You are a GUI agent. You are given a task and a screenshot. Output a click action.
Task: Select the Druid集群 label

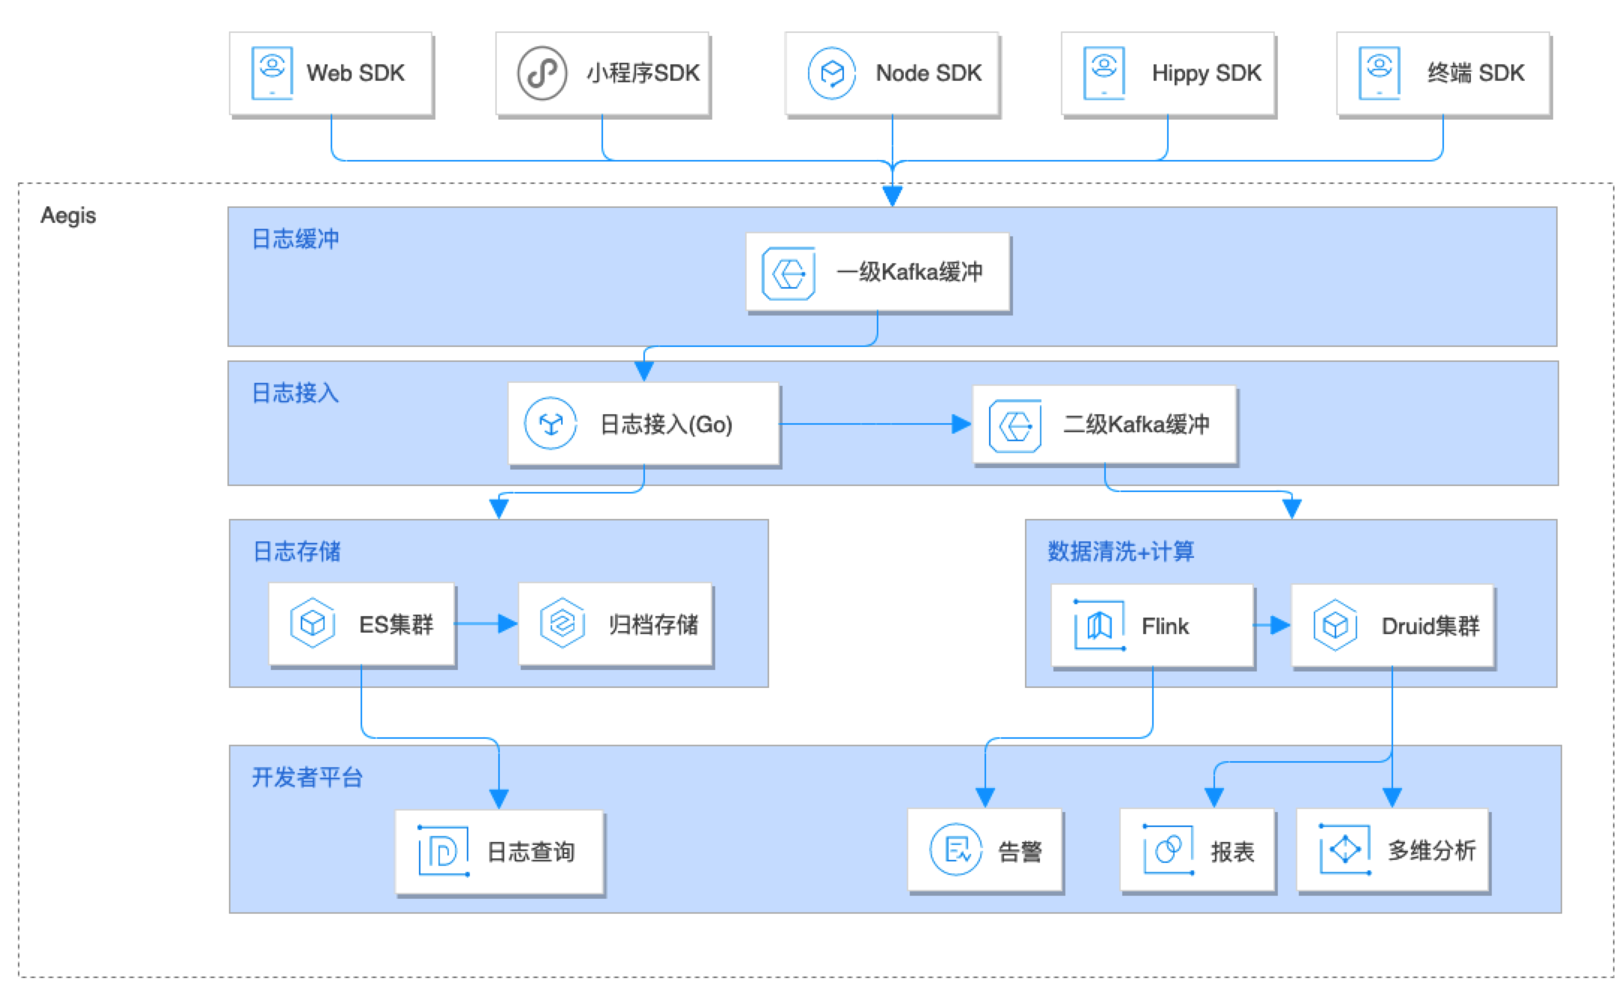click(1430, 626)
